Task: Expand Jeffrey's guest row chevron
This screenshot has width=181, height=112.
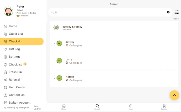Action: click(x=54, y=44)
